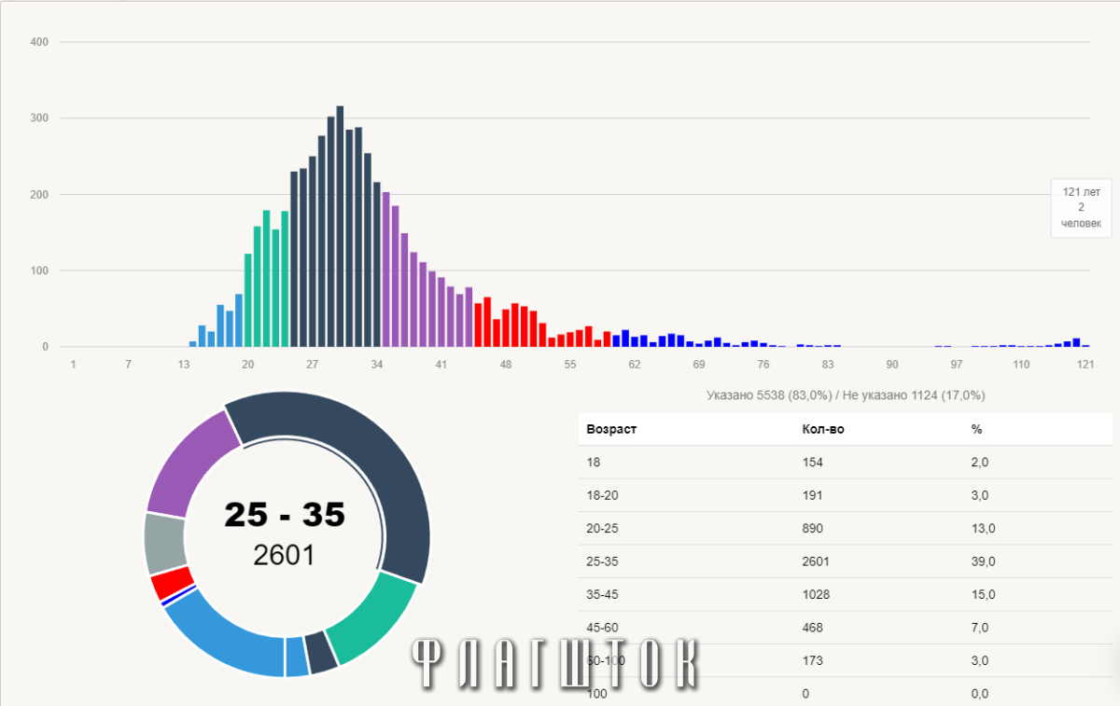Click the 25-35 age table row
1120x706 pixels.
tap(846, 561)
